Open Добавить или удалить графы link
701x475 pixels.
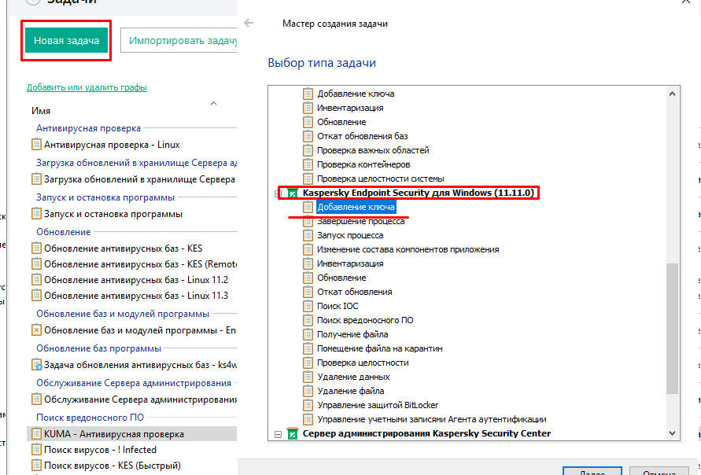click(87, 87)
